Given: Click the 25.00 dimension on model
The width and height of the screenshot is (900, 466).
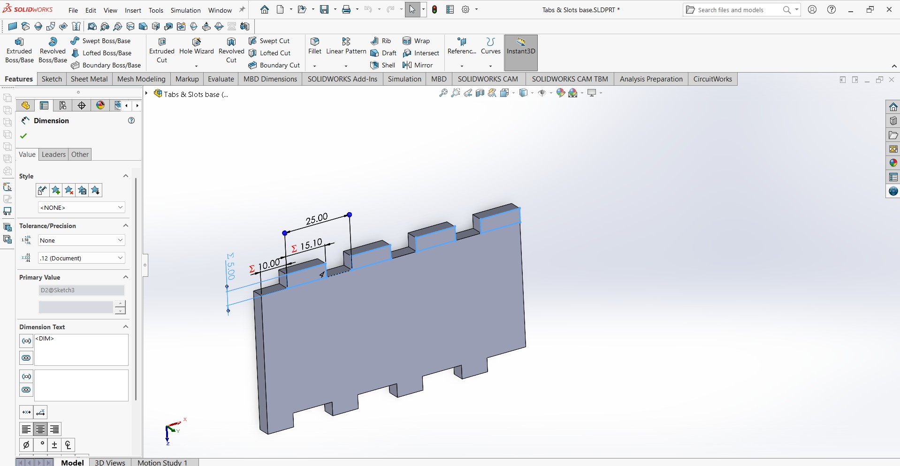Looking at the screenshot, I should 317,219.
